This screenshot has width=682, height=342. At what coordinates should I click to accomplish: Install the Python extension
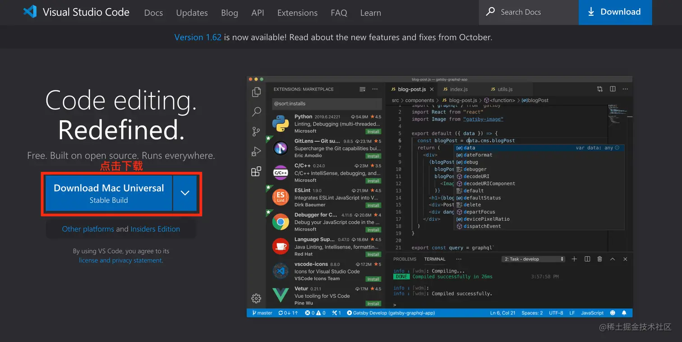coord(373,132)
